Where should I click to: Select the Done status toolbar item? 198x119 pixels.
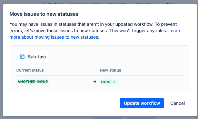119,4
